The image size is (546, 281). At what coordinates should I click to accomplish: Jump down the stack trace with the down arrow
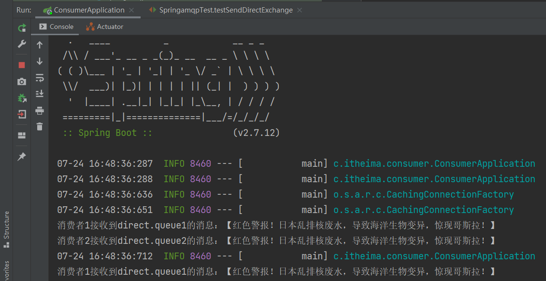[x=40, y=61]
